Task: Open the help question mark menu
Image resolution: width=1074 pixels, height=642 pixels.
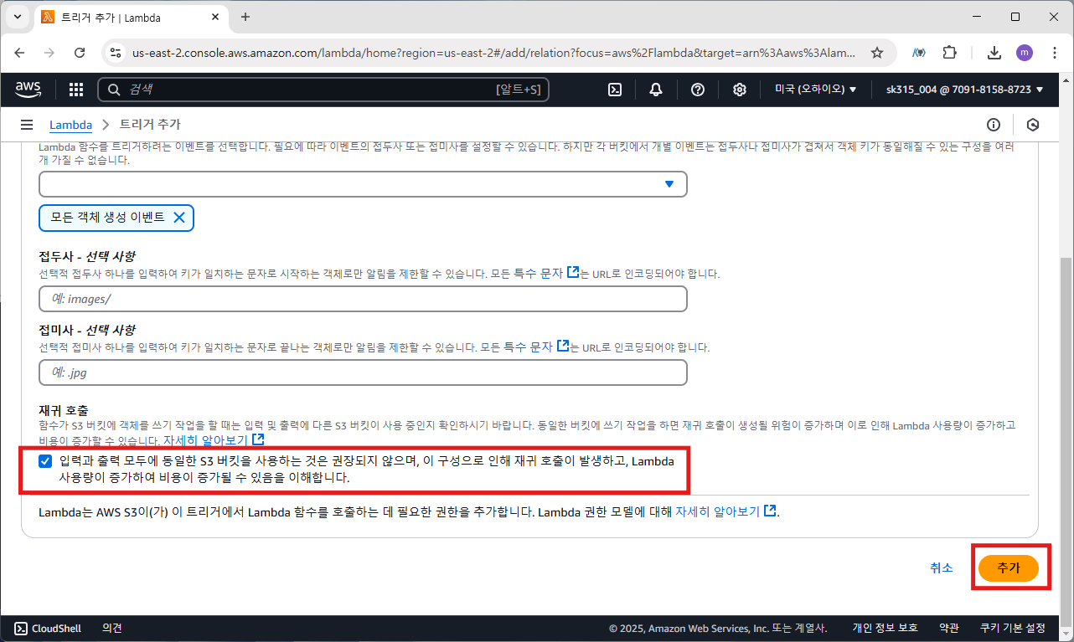Action: click(x=698, y=90)
